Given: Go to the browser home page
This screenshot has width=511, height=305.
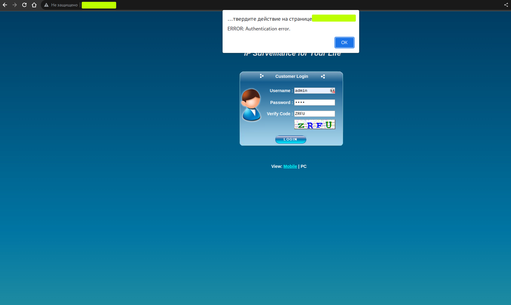Looking at the screenshot, I should pyautogui.click(x=34, y=5).
